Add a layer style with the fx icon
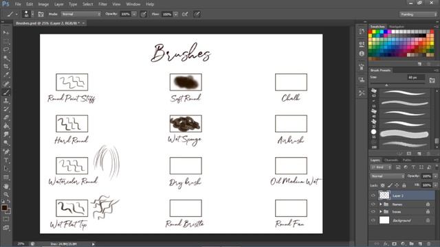 pos(386,244)
